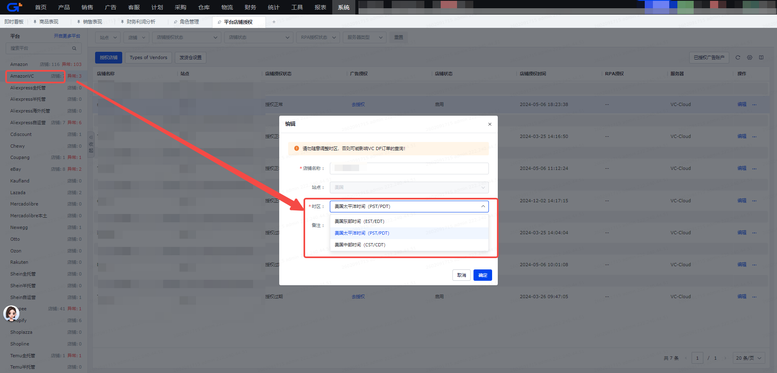This screenshot has height=373, width=777.
Task: Click the 搜索平台 search input
Action: click(x=43, y=48)
